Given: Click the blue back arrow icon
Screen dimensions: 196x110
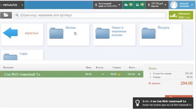Looking at the screenshot, I should (10, 33).
